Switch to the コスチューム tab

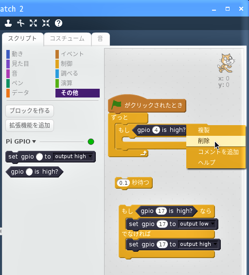coord(67,39)
